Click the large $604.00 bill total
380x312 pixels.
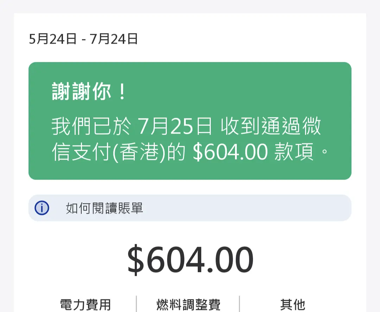(190, 260)
